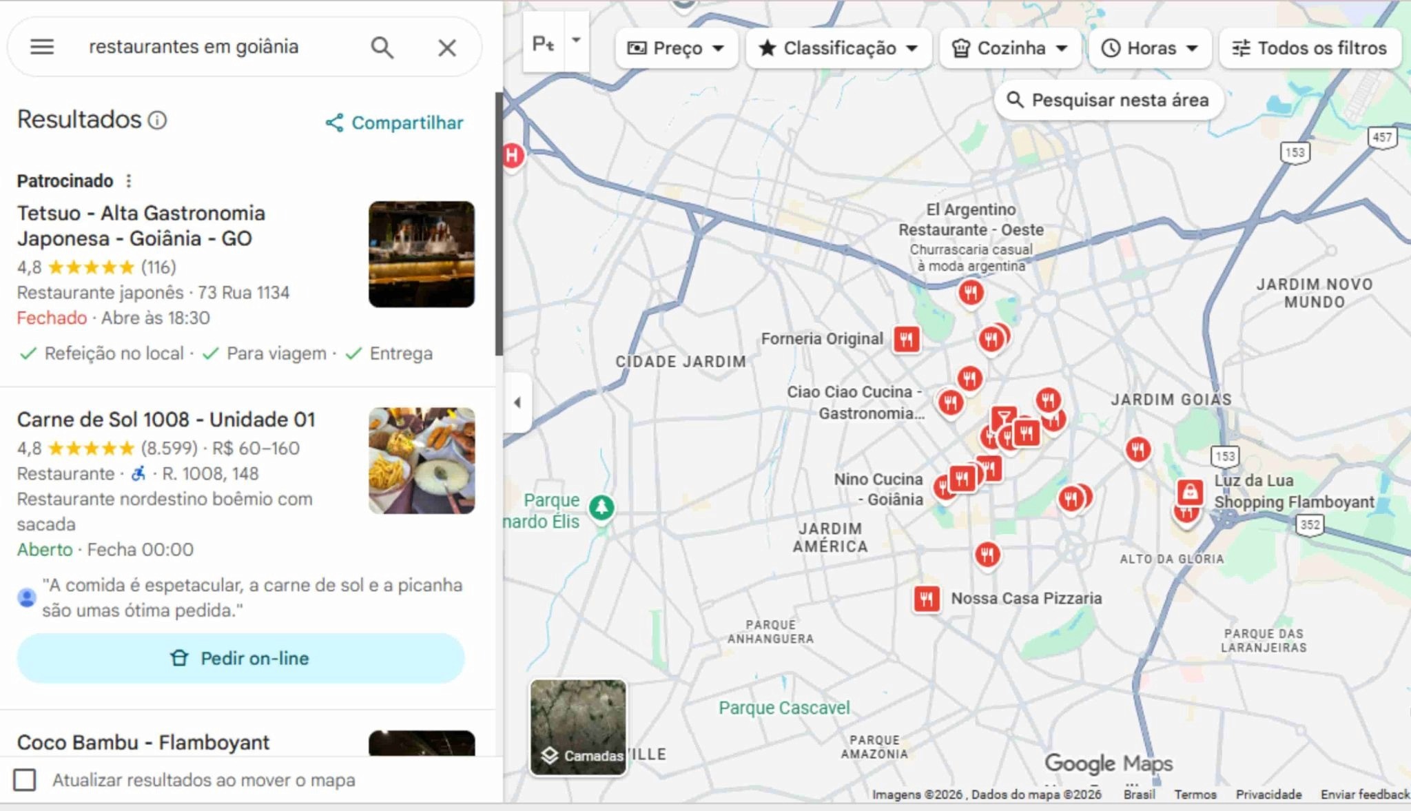
Task: Clear the search with the X icon
Action: [x=447, y=48]
